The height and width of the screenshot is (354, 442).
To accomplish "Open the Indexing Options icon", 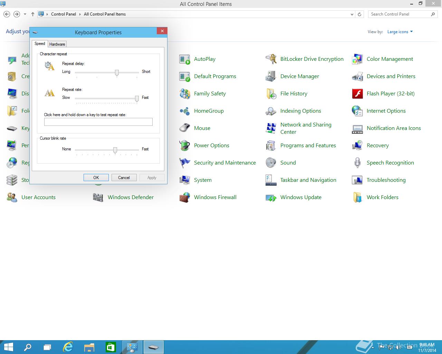I will pyautogui.click(x=271, y=111).
